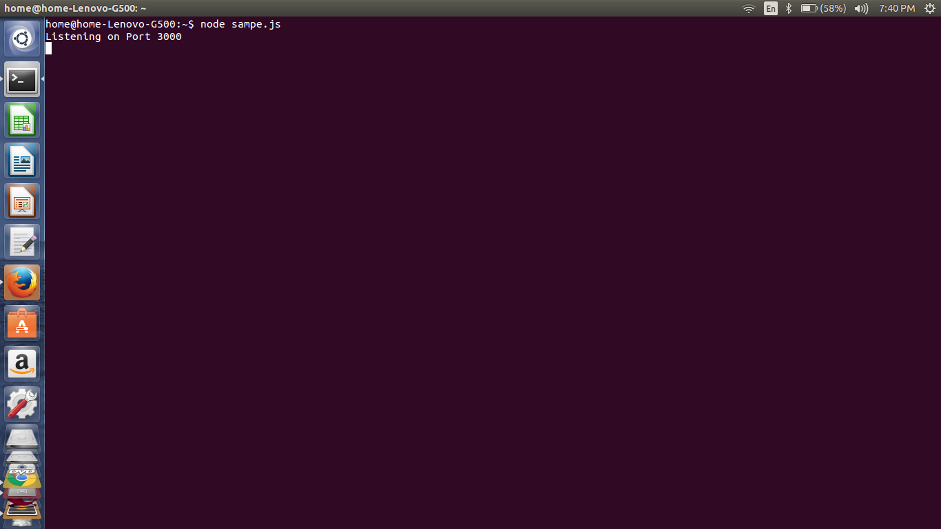This screenshot has width=941, height=529.
Task: Open the Amazon launcher icon
Action: (x=22, y=364)
